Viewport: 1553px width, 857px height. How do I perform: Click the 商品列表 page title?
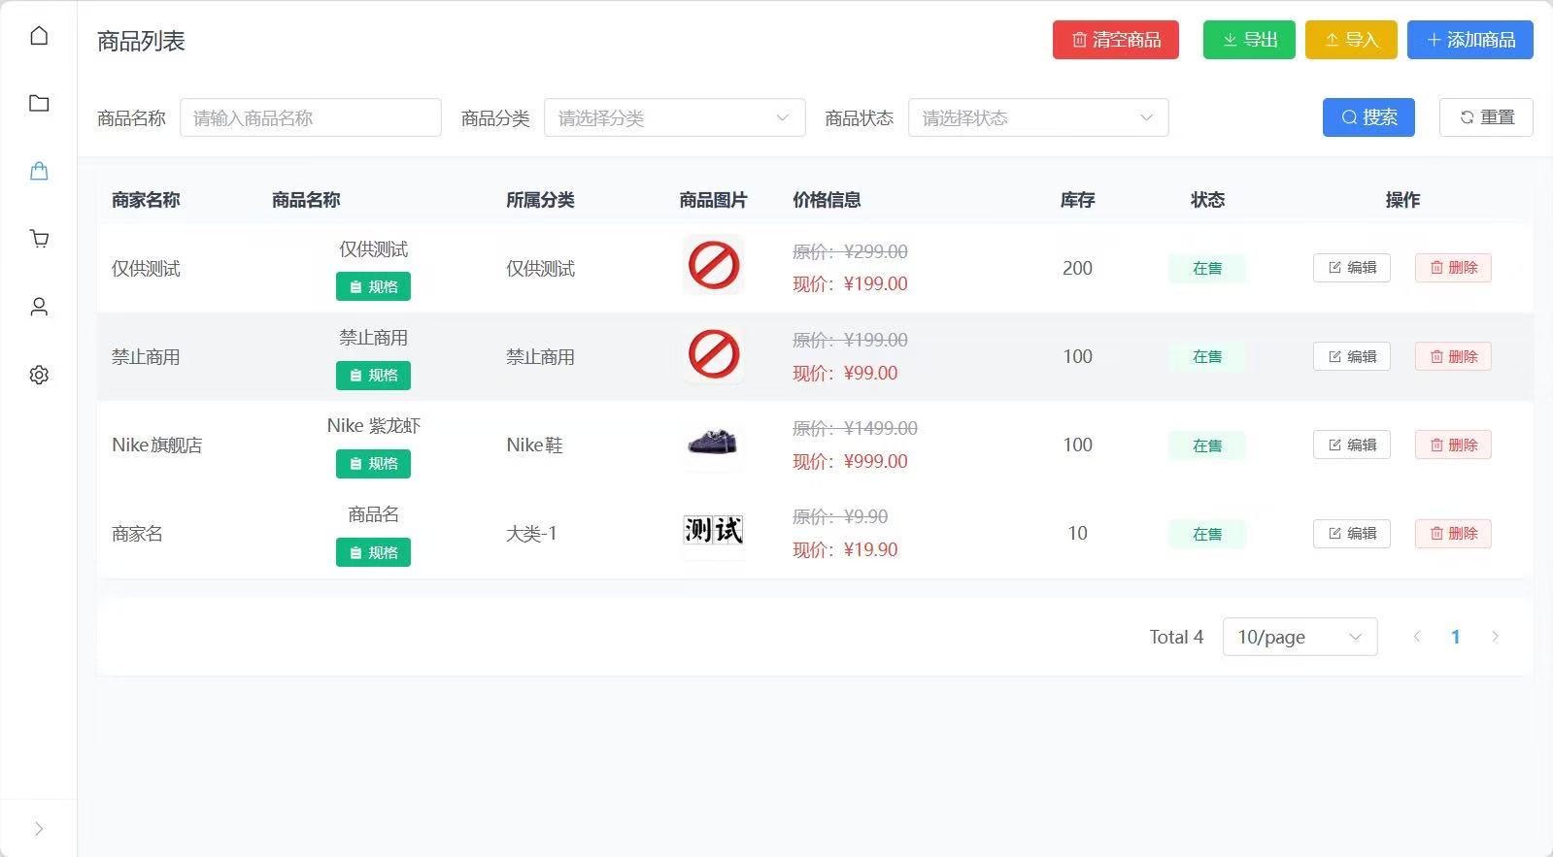coord(141,41)
